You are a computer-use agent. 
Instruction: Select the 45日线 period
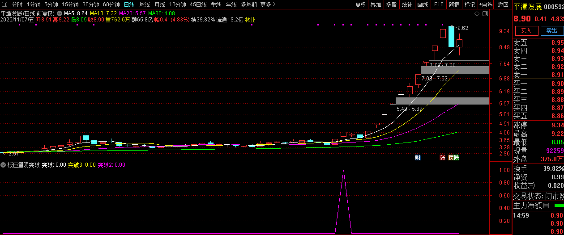(198, 4)
